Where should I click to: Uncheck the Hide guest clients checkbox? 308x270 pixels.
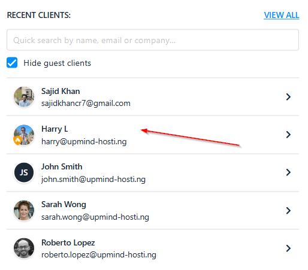point(12,63)
